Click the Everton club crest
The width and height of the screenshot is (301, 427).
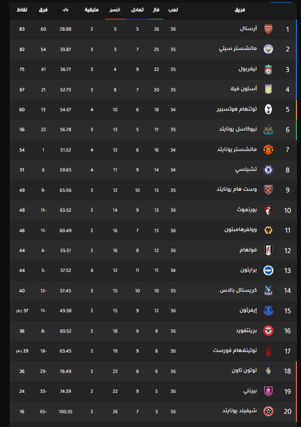(268, 311)
